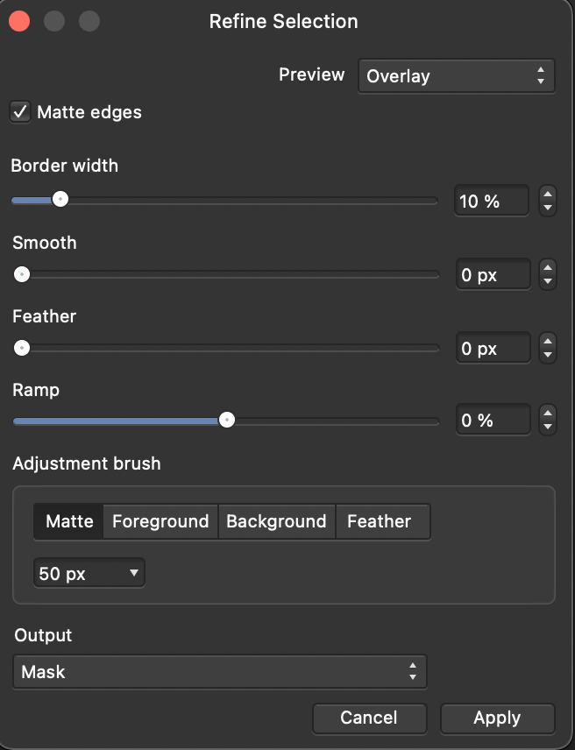Click the Border width slider handle
575x750 pixels.
[x=60, y=200]
